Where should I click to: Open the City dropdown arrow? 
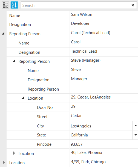(136, 126)
